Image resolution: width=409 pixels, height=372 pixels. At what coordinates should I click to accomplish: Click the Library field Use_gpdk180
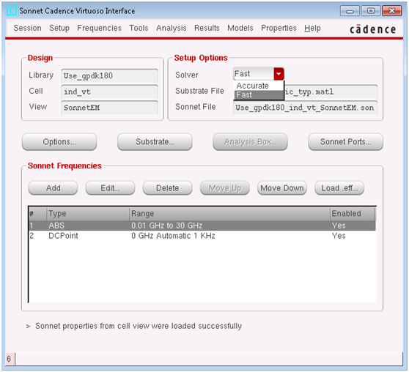[109, 76]
